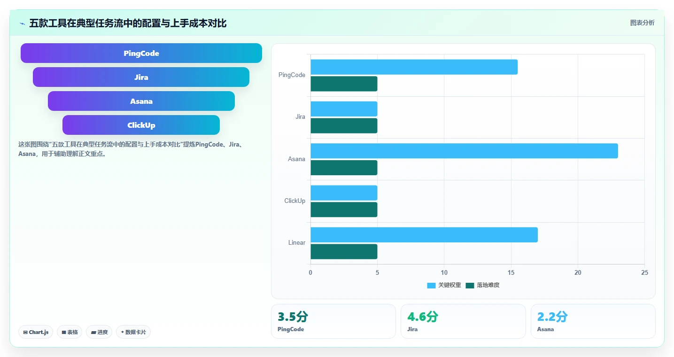This screenshot has width=674, height=357.
Task: Click the ClickUp 关键权重 light blue bar
Action: [344, 193]
